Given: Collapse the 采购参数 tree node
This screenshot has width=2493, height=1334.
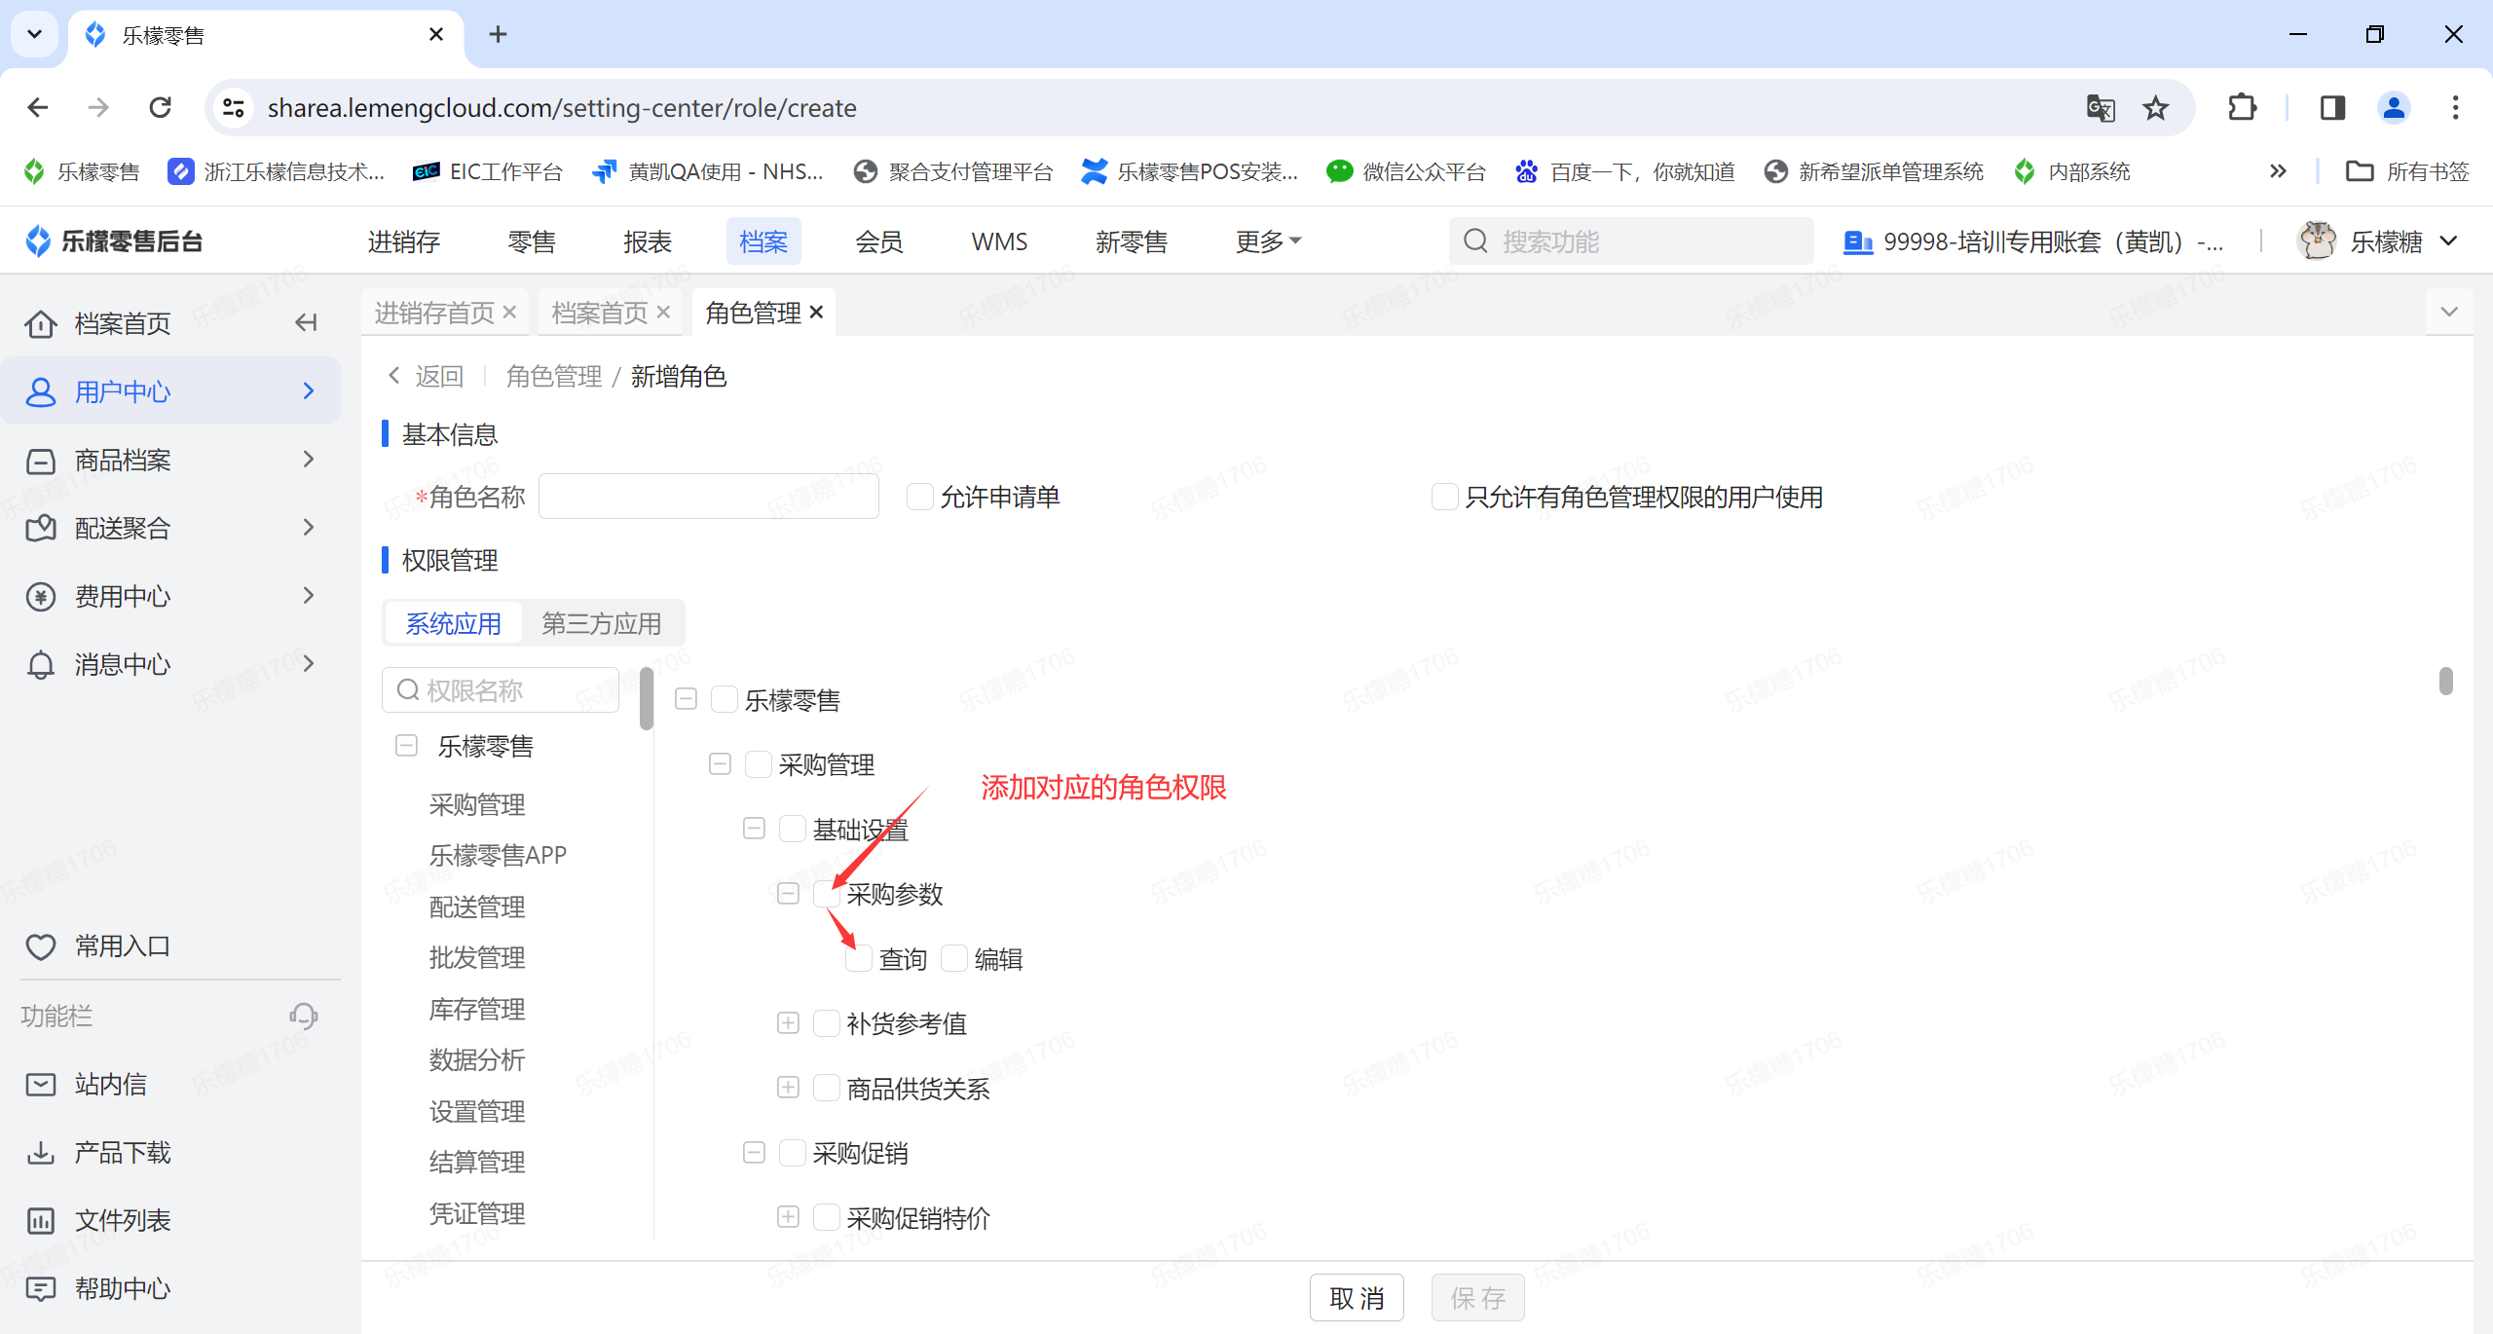Looking at the screenshot, I should (x=788, y=894).
